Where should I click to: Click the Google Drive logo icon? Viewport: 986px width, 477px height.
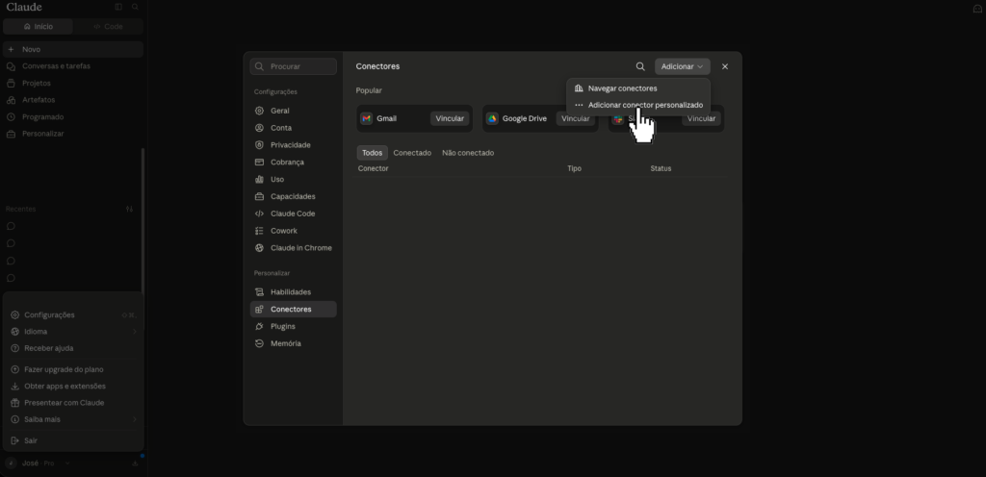tap(492, 118)
